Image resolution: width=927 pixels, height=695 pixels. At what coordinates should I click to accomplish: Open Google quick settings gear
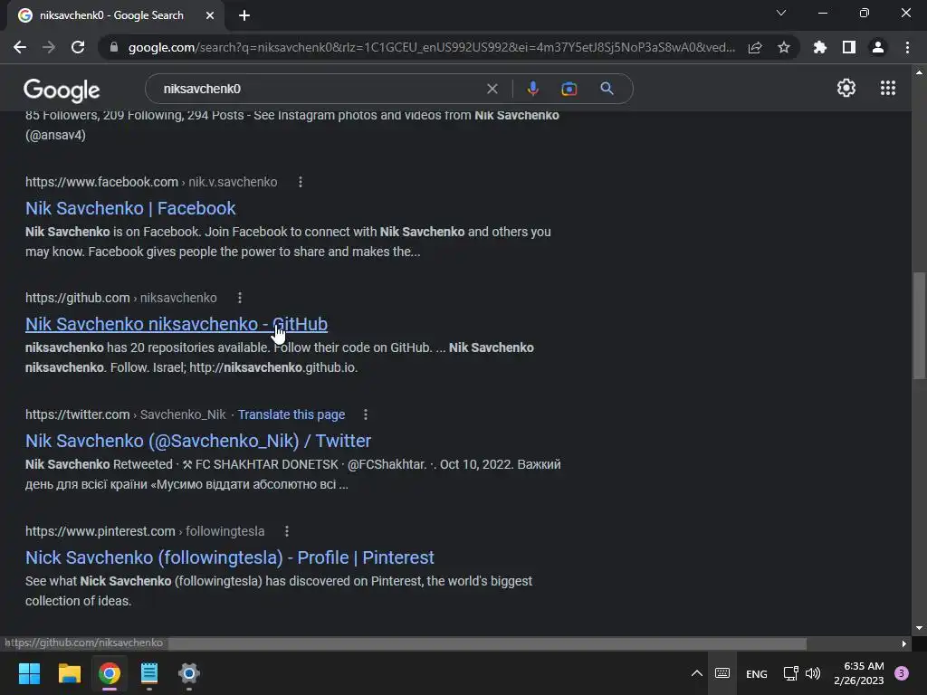pyautogui.click(x=846, y=88)
